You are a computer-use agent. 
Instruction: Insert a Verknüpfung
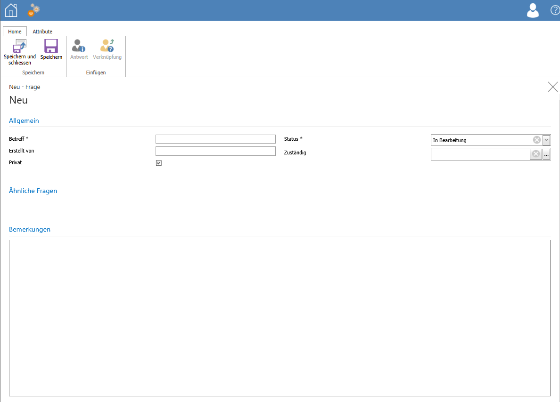107,49
